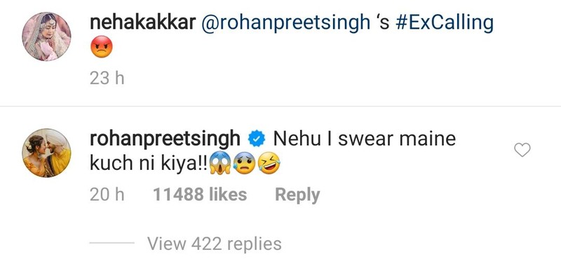Click the comment text 'Nehu I swear maine'
561x266 pixels.
point(365,139)
